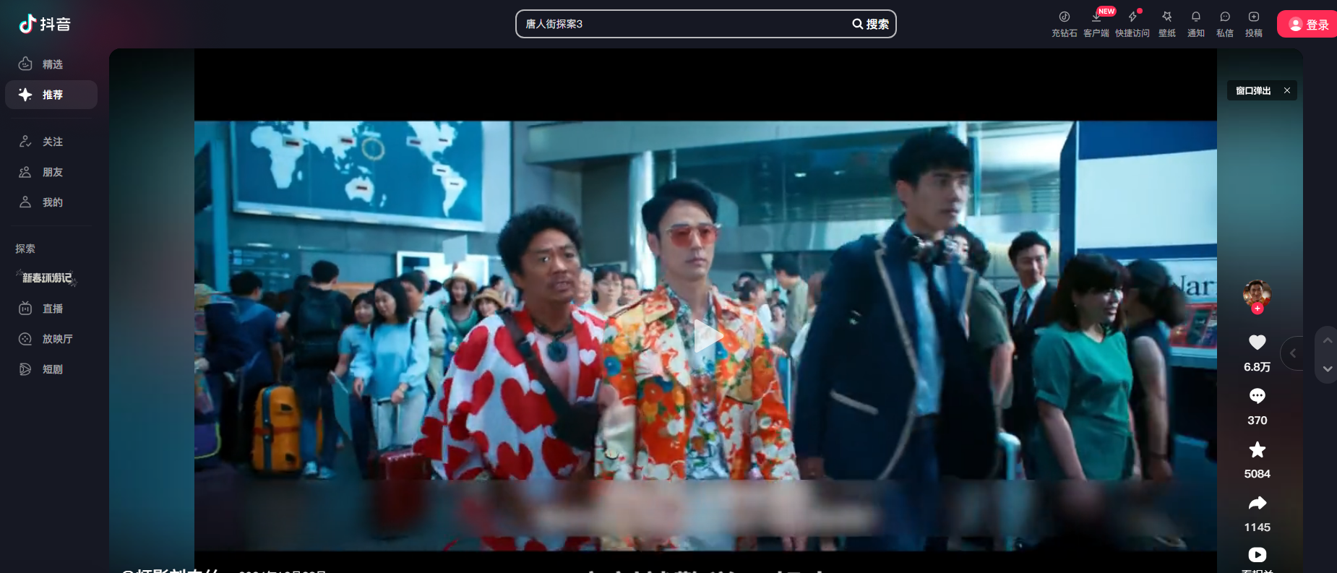Click the 探索 section heading
This screenshot has width=1337, height=573.
click(x=25, y=249)
